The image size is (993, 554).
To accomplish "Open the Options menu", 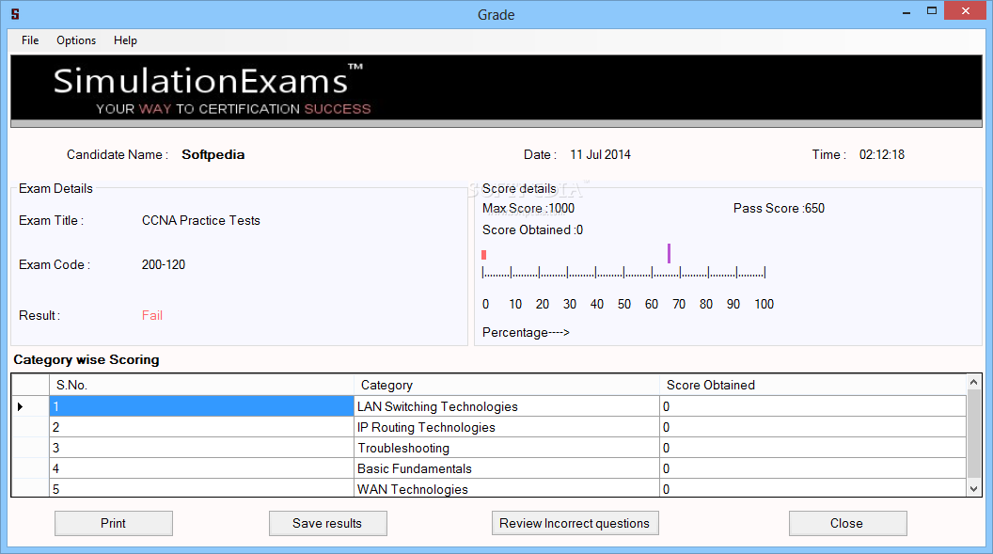I will tap(76, 40).
